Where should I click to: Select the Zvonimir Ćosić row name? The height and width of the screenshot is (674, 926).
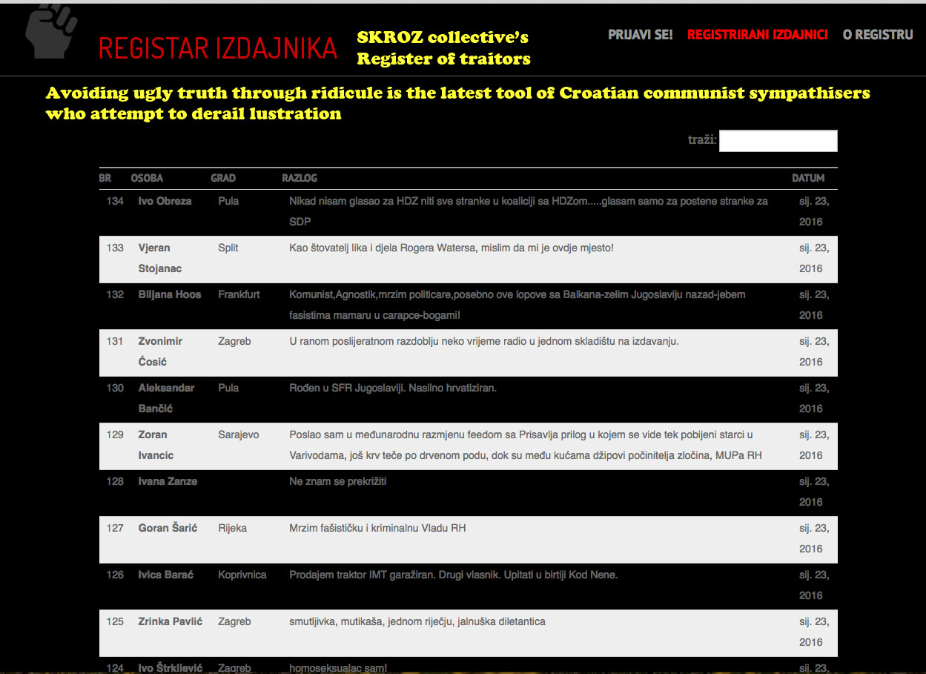tap(159, 351)
